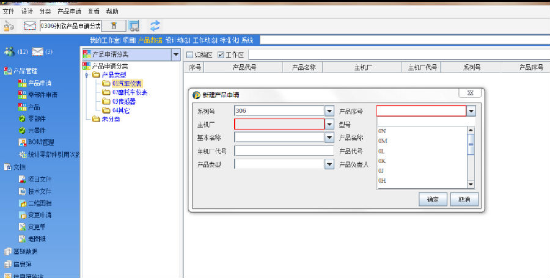Open 二维图档 in the left sidebar
The height and width of the screenshot is (278, 550).
tap(35, 203)
